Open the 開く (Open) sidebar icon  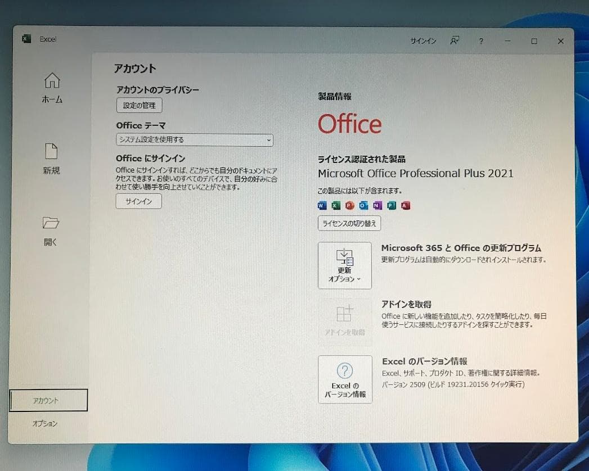pyautogui.click(x=51, y=232)
